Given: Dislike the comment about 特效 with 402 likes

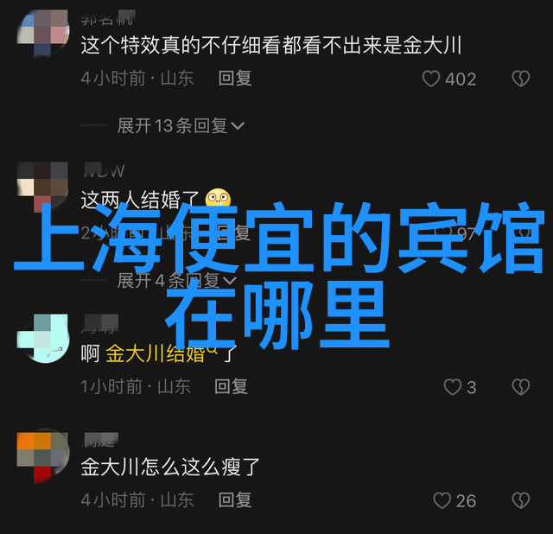Looking at the screenshot, I should [x=521, y=79].
